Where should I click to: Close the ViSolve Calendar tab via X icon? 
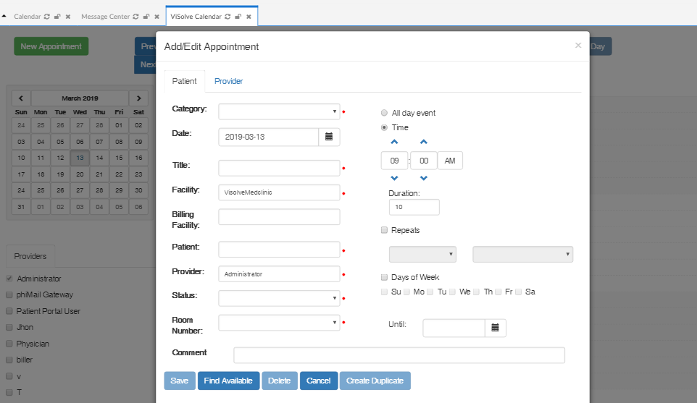click(249, 16)
